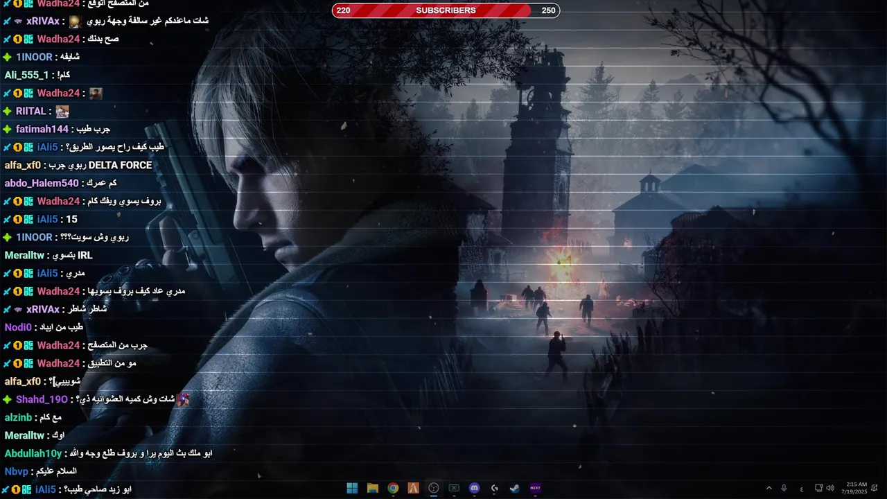The image size is (887, 499).
Task: Click the emote image in RIITAL's message
Action: tap(62, 111)
